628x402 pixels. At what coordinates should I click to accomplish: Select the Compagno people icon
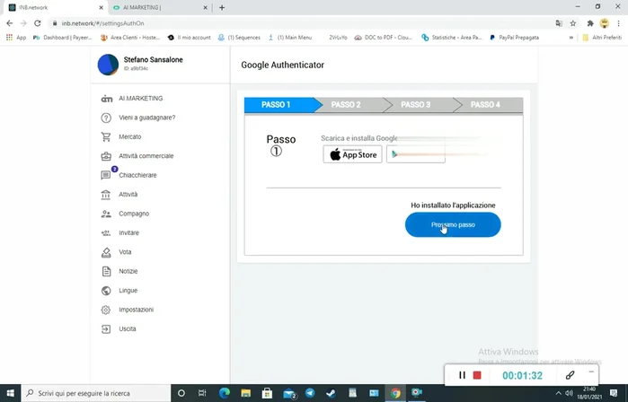(106, 214)
